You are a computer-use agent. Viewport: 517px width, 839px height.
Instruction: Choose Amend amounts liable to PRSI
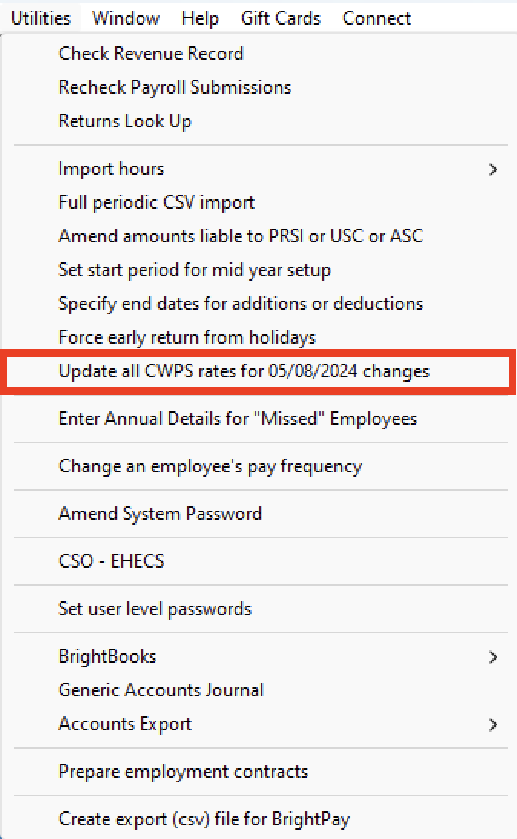240,236
